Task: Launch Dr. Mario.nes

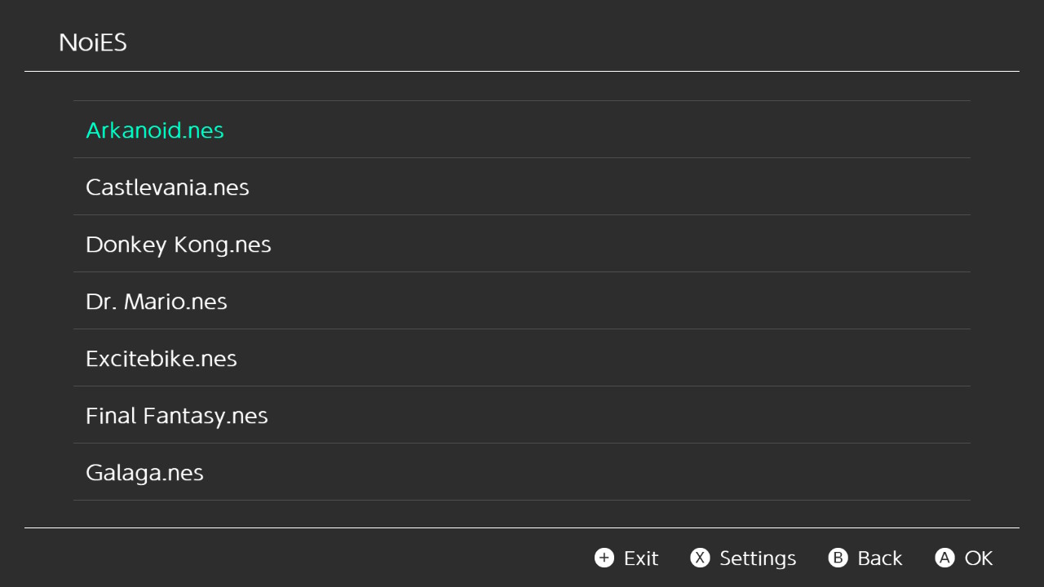Action: (x=157, y=302)
